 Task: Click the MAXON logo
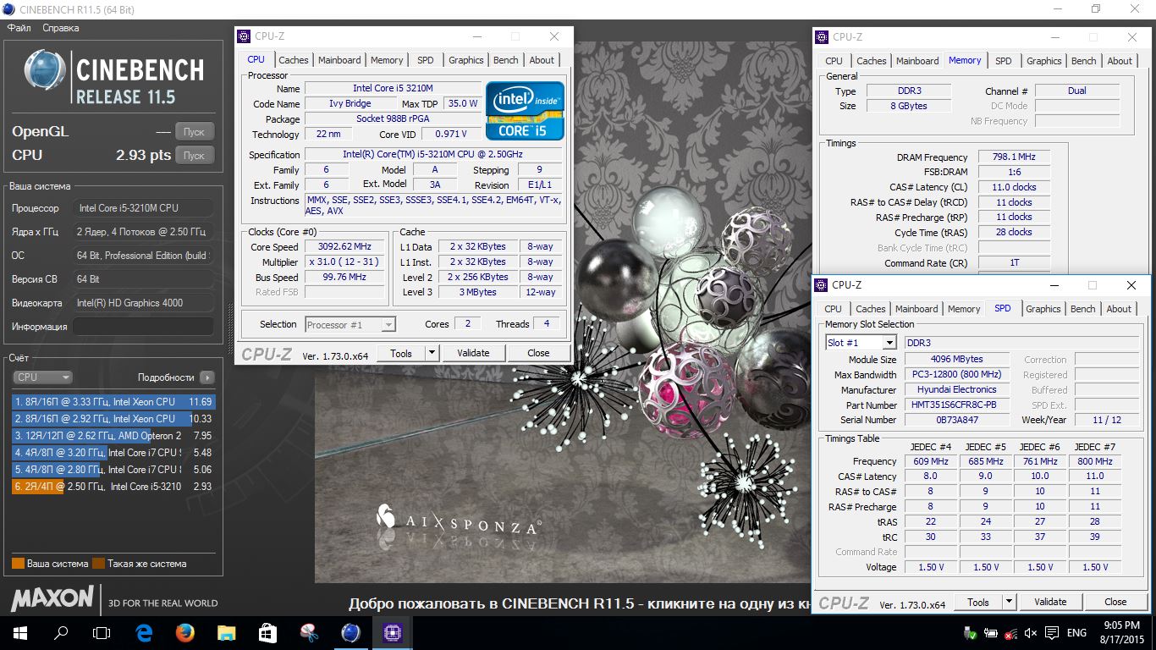(x=52, y=599)
